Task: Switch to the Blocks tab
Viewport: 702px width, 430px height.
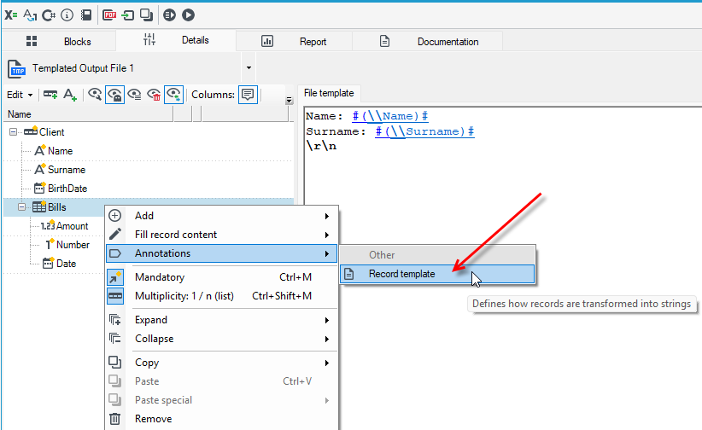Action: [x=59, y=42]
